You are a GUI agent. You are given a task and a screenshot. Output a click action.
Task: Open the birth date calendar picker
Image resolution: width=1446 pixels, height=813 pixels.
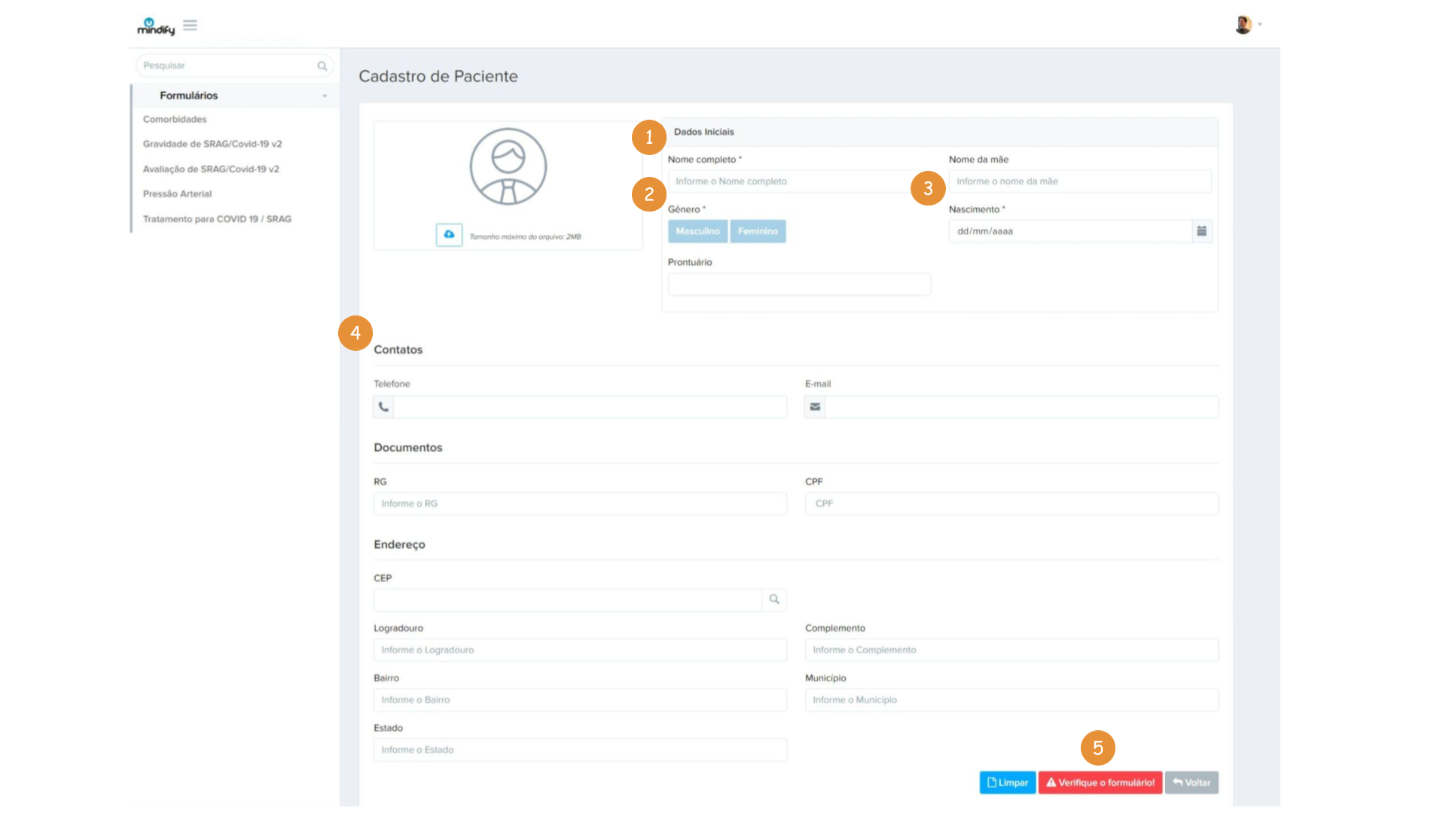pos(1202,231)
